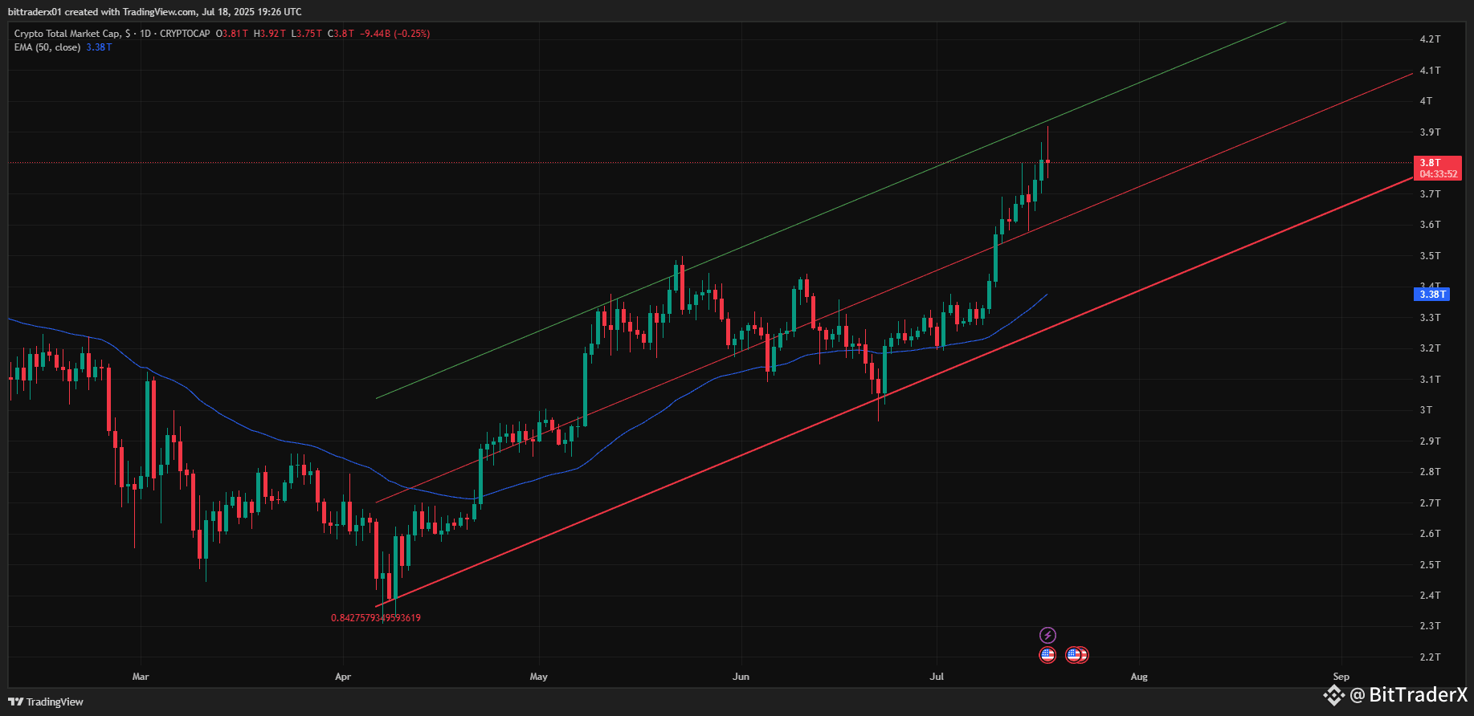Screen dimensions: 1474x716
Task: Click the 4T level on price axis
Action: tap(1426, 101)
